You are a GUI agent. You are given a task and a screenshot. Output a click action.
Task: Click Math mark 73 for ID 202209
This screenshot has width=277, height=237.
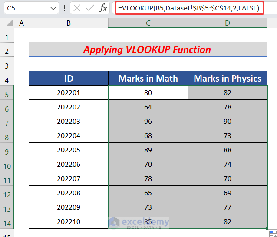tap(148, 207)
